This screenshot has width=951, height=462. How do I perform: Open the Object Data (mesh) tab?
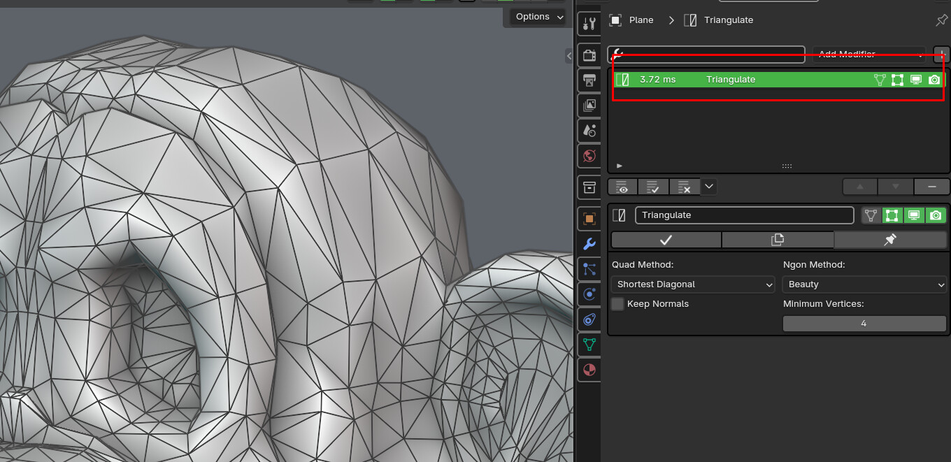coord(589,344)
